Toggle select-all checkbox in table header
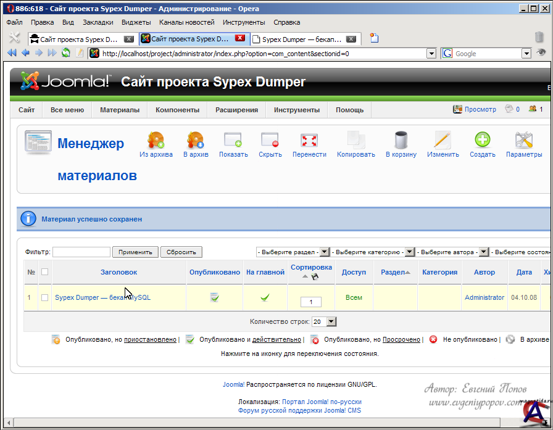The height and width of the screenshot is (430, 553). 44,272
